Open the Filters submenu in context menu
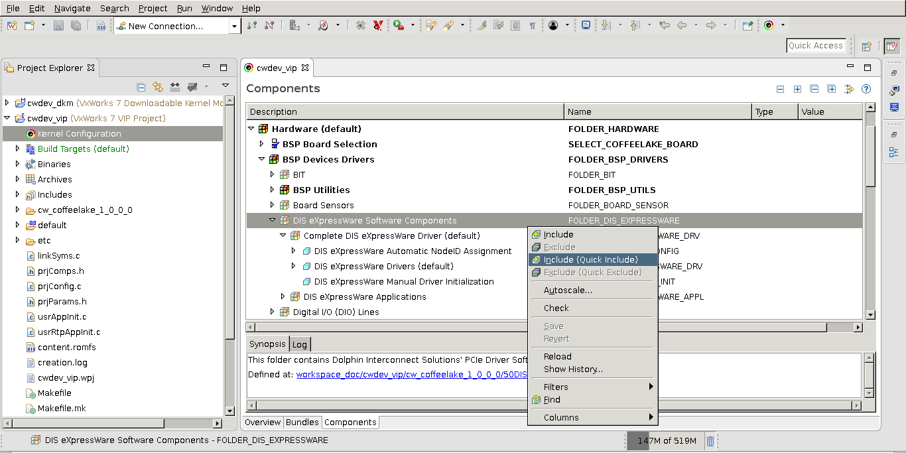Image resolution: width=906 pixels, height=453 pixels. (x=592, y=387)
